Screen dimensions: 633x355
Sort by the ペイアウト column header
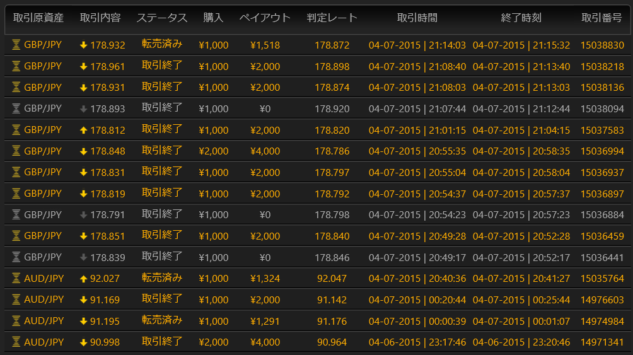pyautogui.click(x=265, y=18)
